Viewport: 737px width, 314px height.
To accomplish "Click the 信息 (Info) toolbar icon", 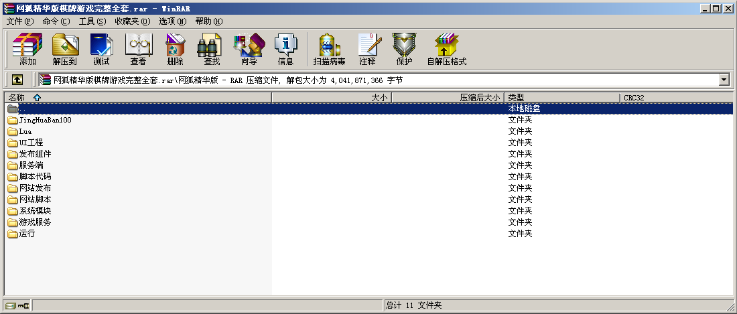I will (x=286, y=45).
